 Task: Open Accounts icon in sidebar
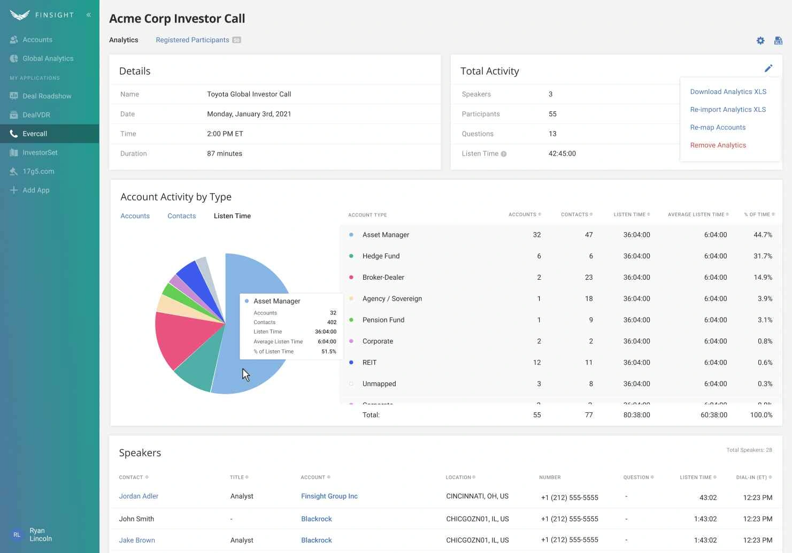pos(14,40)
